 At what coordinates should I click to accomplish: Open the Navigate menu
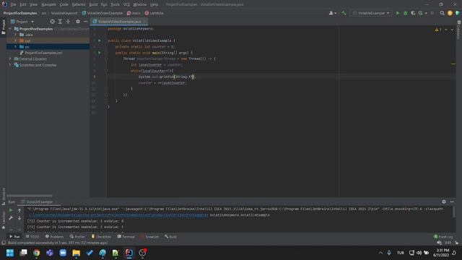pyautogui.click(x=48, y=4)
